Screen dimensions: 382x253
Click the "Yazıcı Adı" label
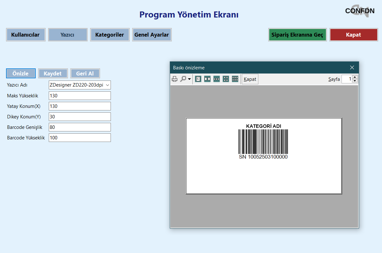17,85
